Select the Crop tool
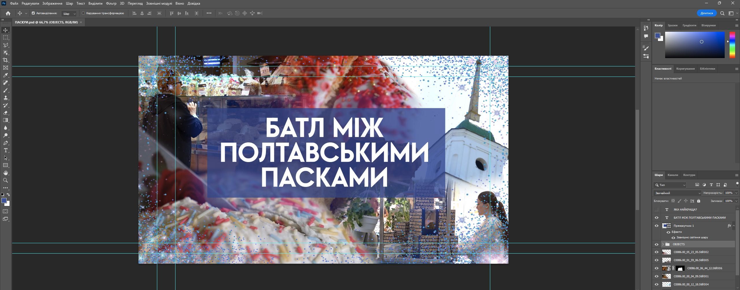The image size is (740, 290). point(5,60)
